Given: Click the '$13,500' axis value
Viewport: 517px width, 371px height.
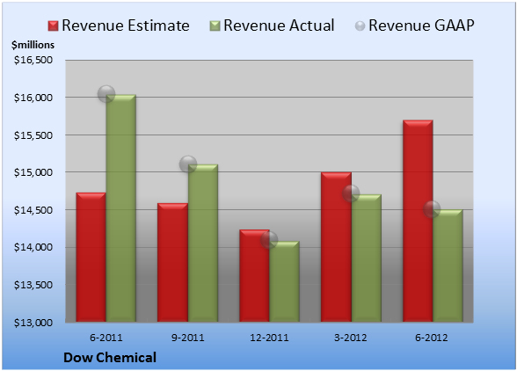Looking at the screenshot, I should tap(33, 285).
